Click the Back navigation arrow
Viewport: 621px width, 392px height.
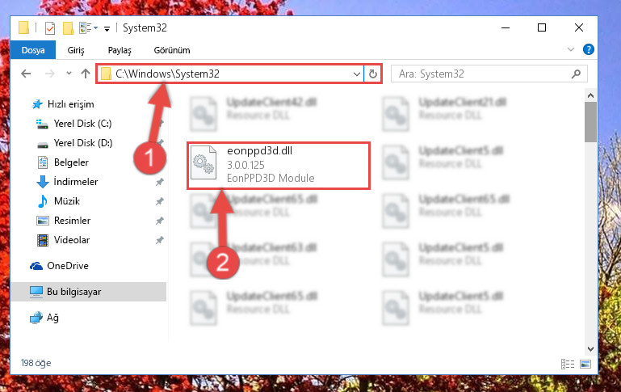[x=26, y=74]
